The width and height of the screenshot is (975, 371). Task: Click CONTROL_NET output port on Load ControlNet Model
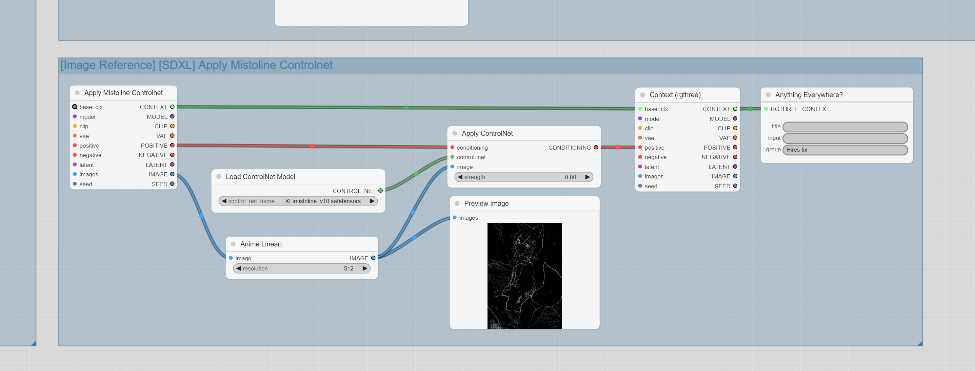380,191
